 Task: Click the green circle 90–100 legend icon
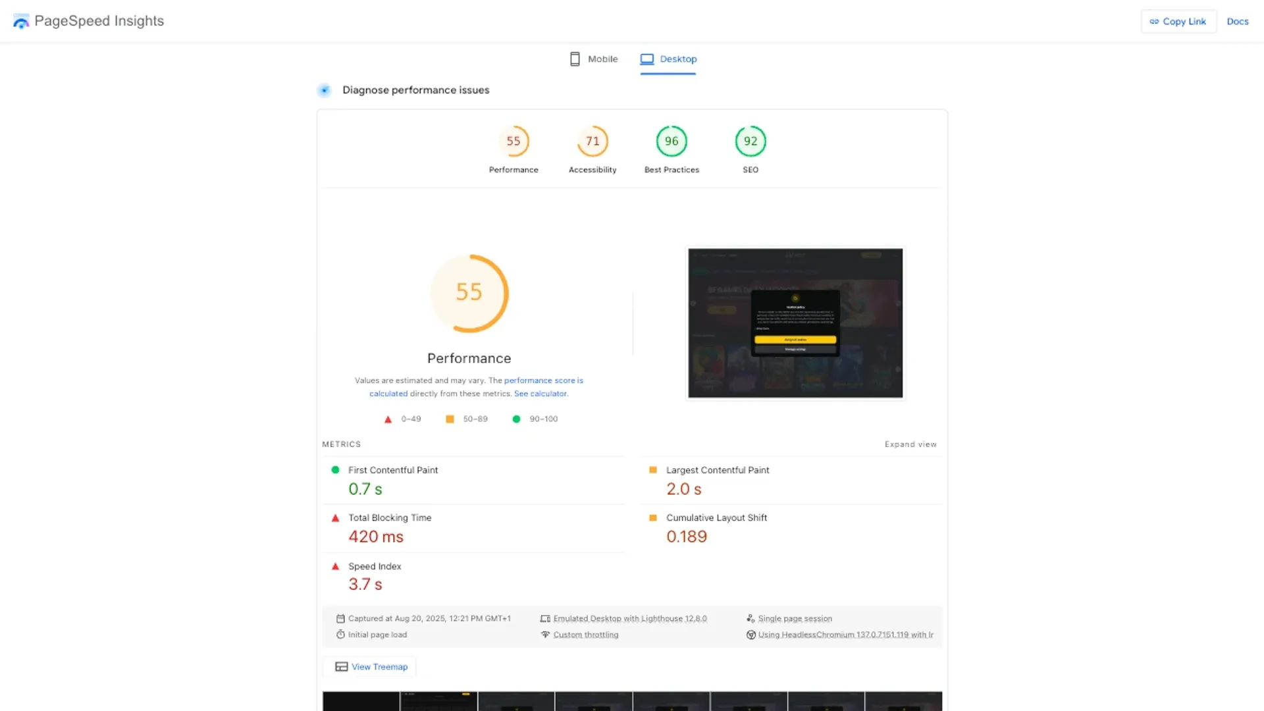[x=516, y=419]
